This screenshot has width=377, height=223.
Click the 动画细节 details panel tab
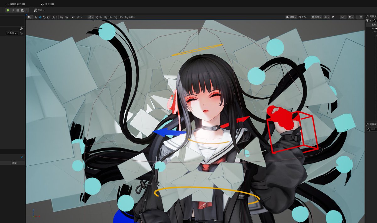[371, 125]
